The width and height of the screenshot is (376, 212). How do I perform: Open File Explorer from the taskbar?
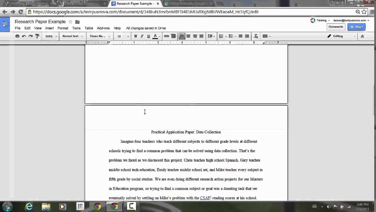point(46,207)
